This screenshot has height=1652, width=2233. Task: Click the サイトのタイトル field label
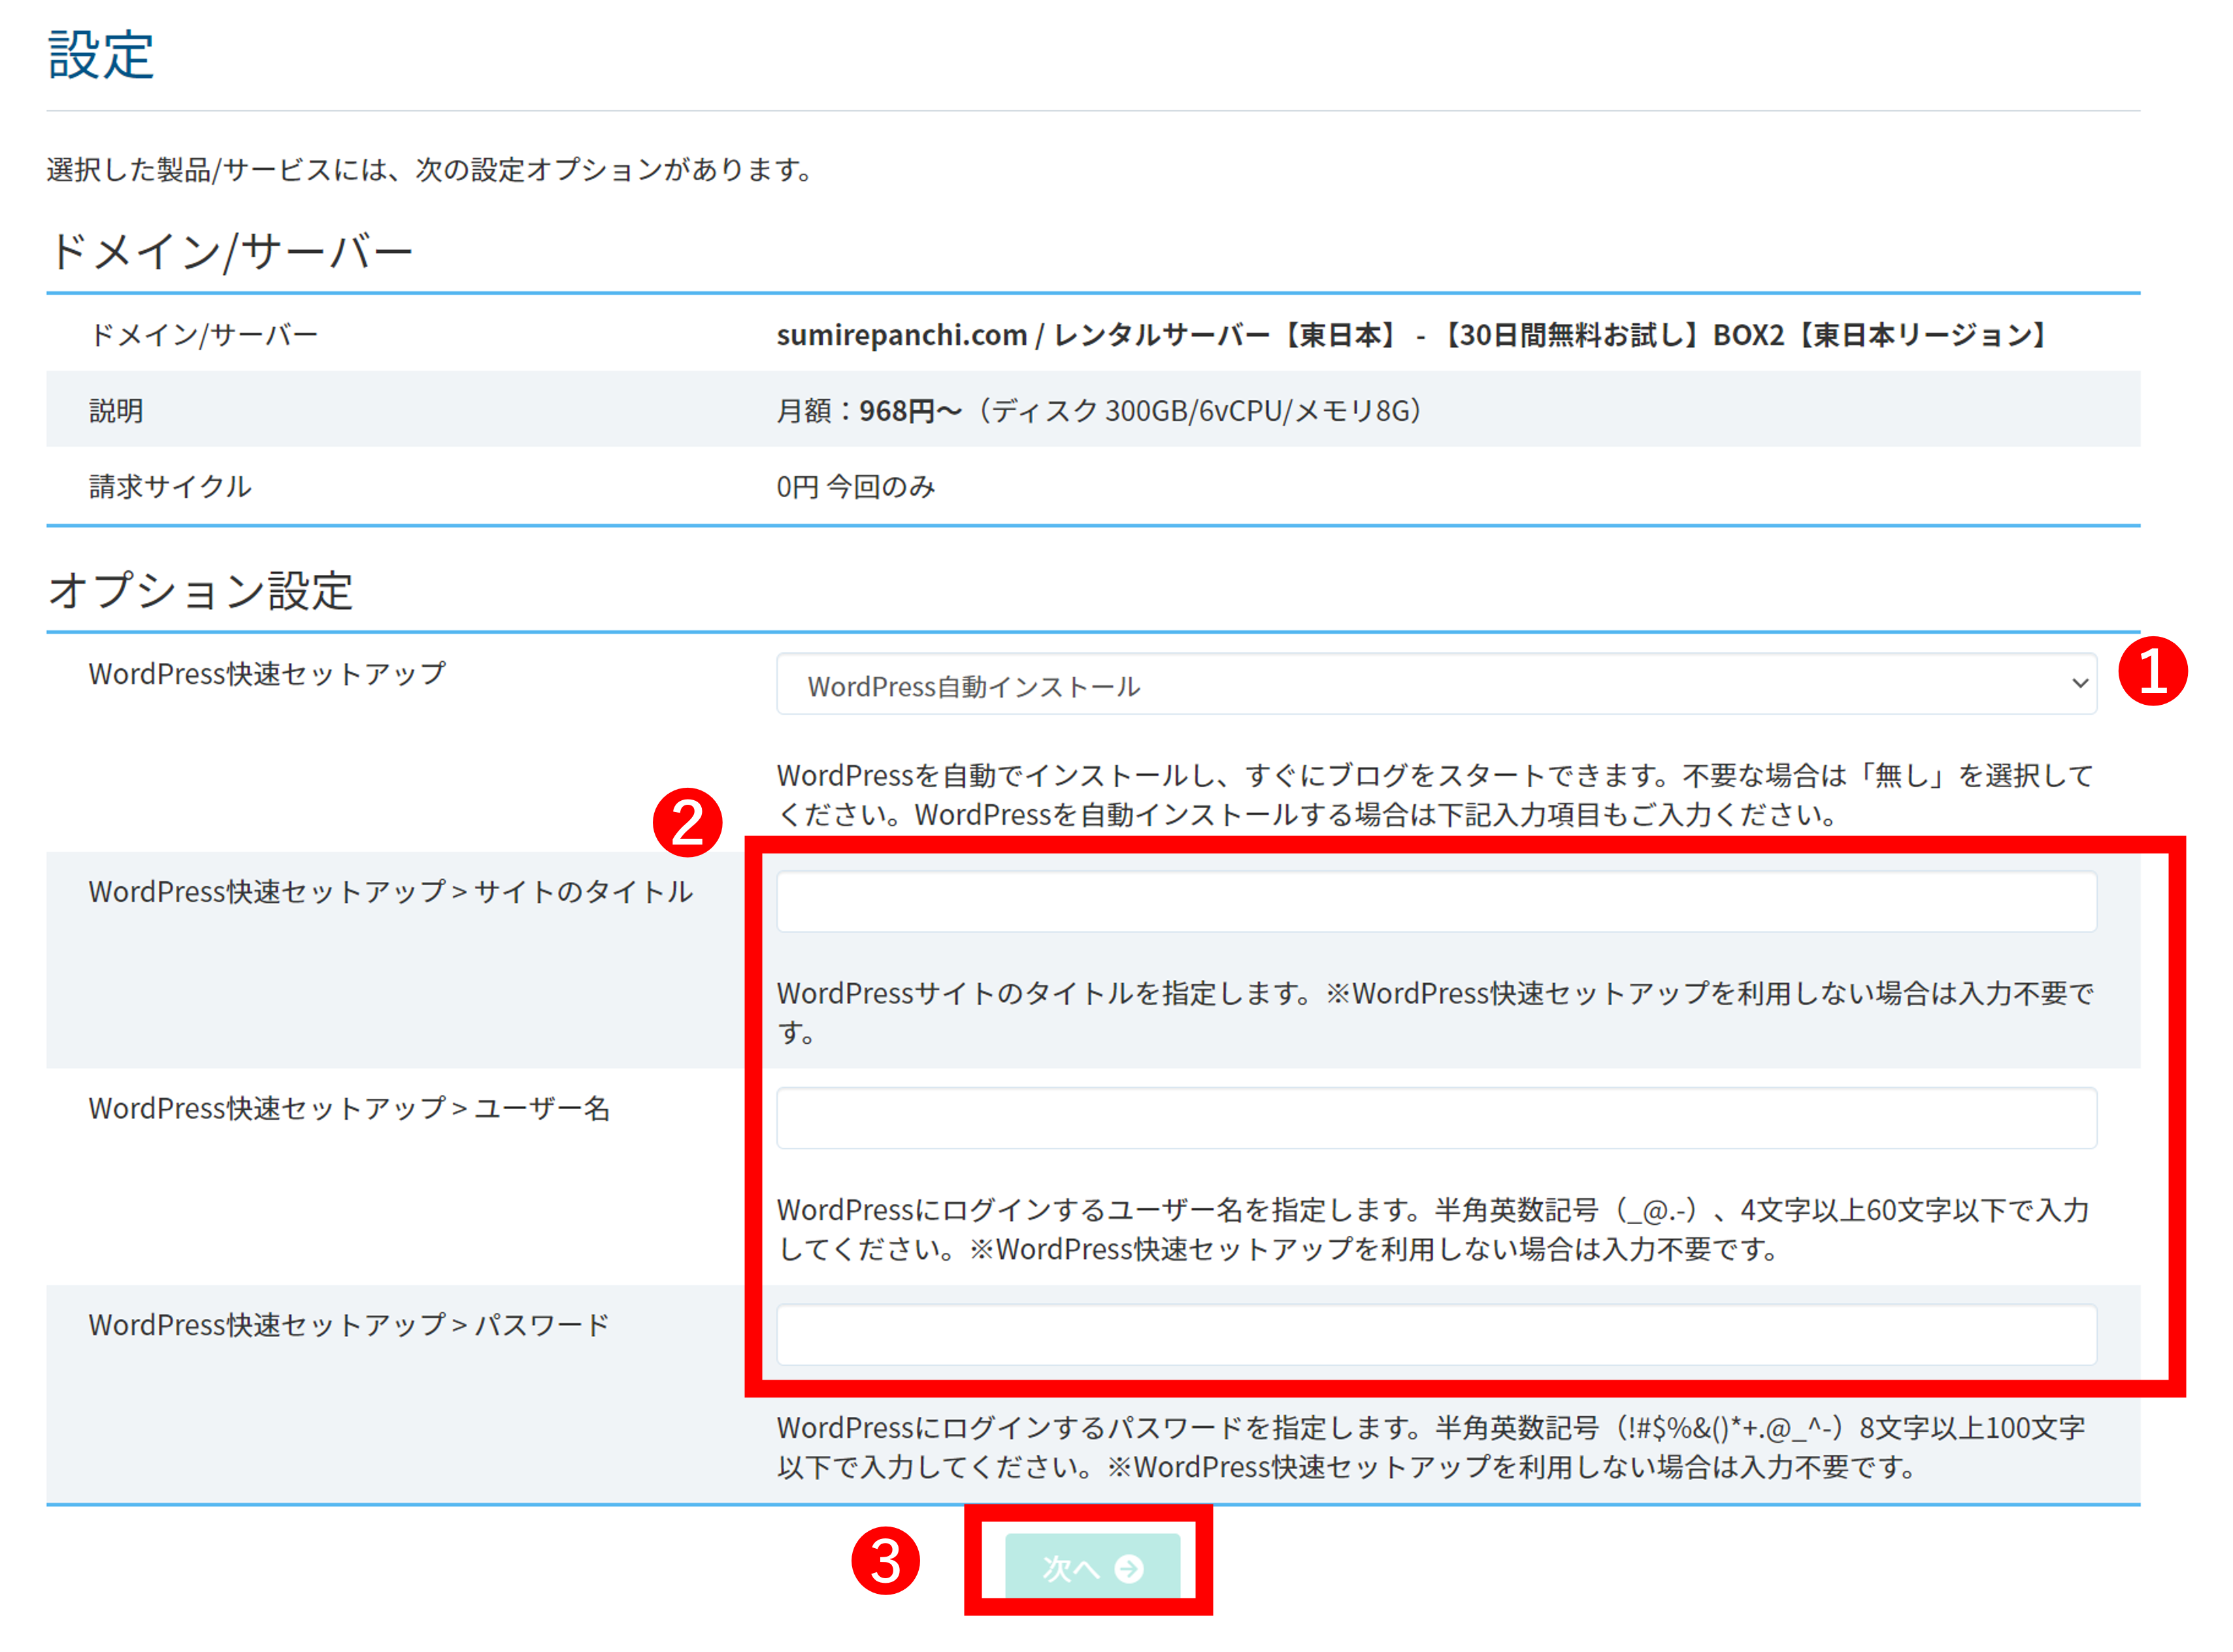pyautogui.click(x=390, y=891)
